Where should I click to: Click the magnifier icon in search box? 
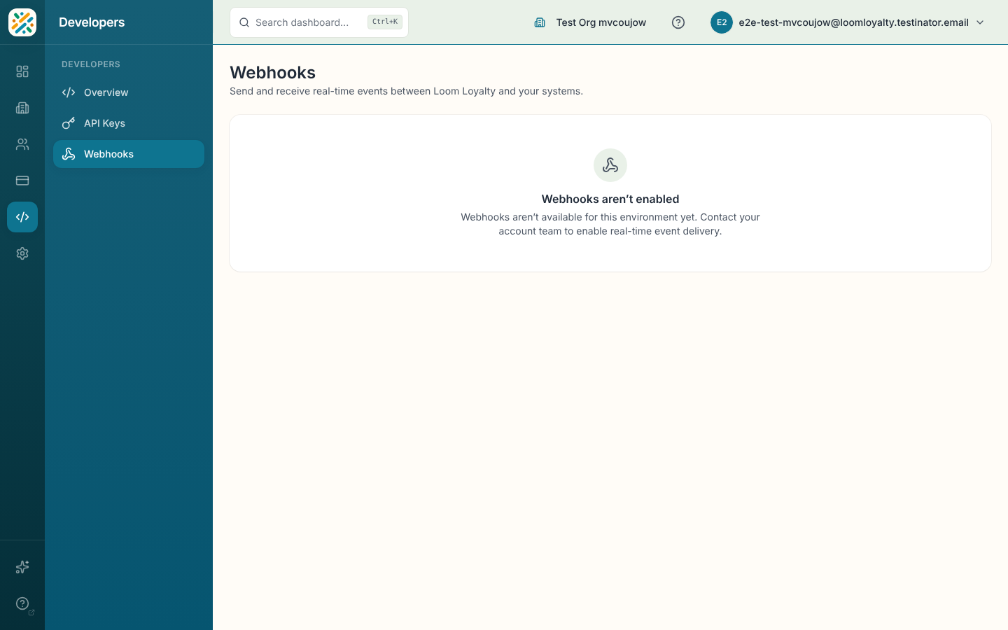click(244, 22)
